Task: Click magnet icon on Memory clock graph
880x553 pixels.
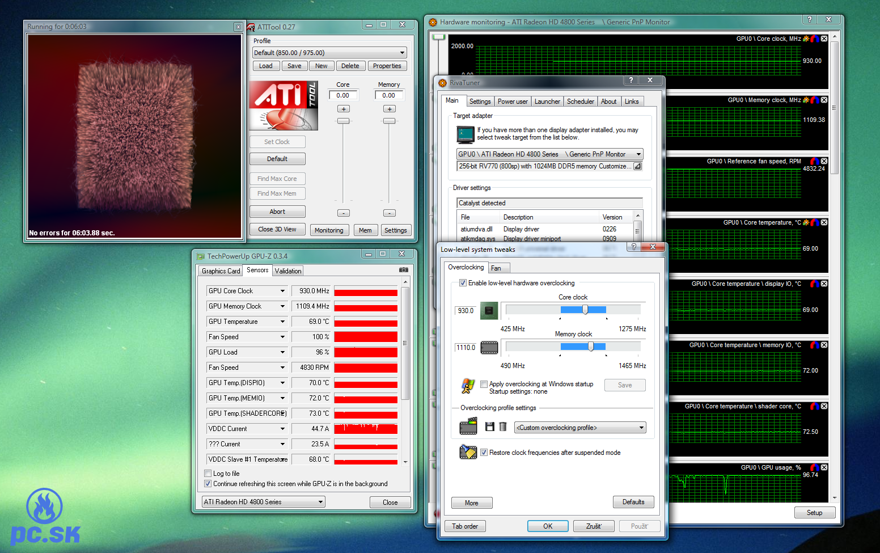Action: point(815,100)
